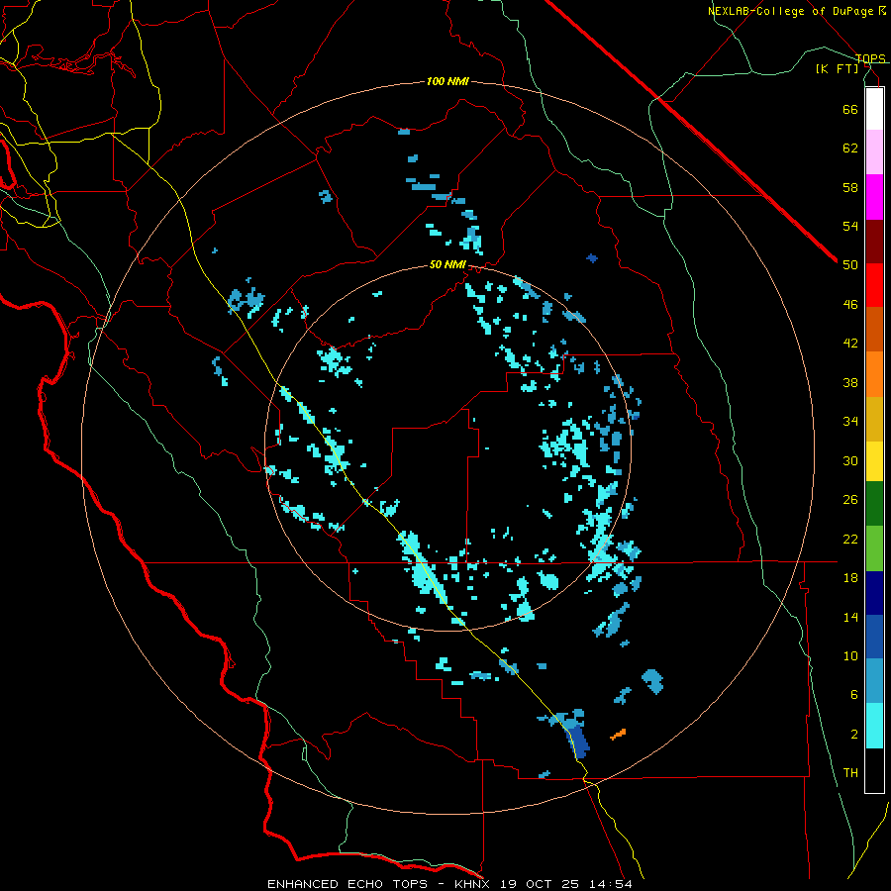Click the legend value 26
The width and height of the screenshot is (891, 891).
(850, 500)
